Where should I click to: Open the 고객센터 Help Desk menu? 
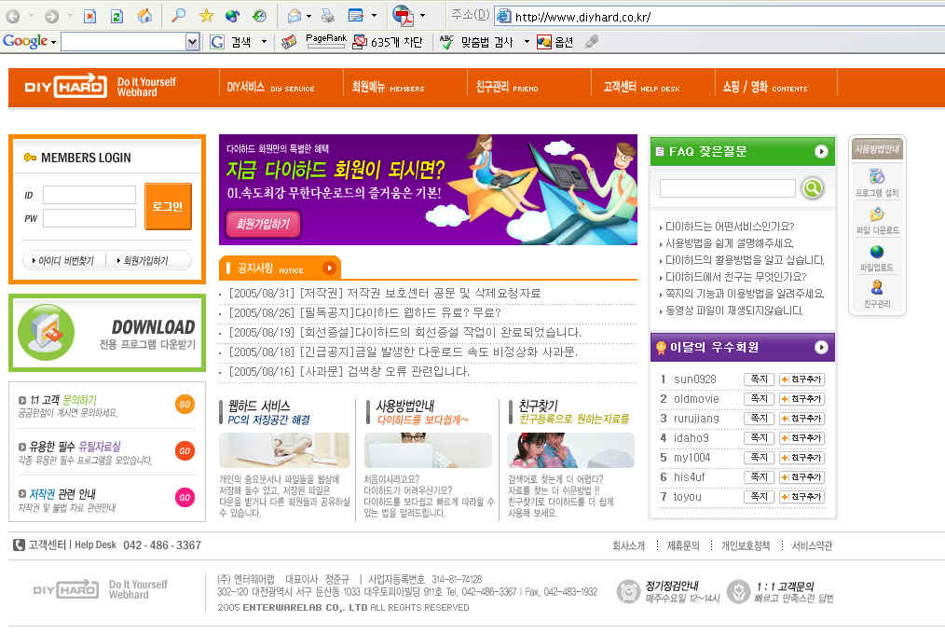(x=641, y=88)
